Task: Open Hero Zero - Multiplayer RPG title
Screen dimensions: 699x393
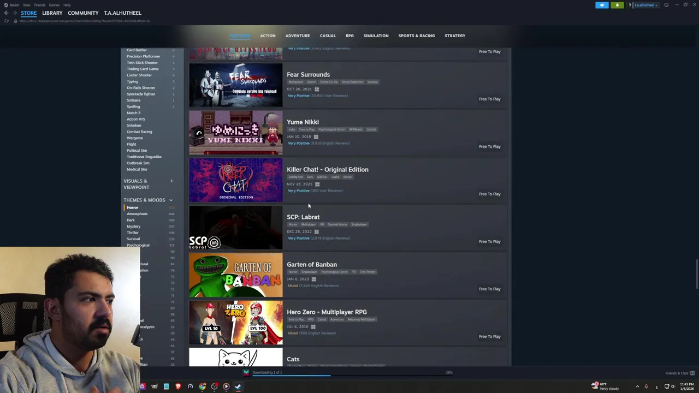Action: pyautogui.click(x=327, y=312)
